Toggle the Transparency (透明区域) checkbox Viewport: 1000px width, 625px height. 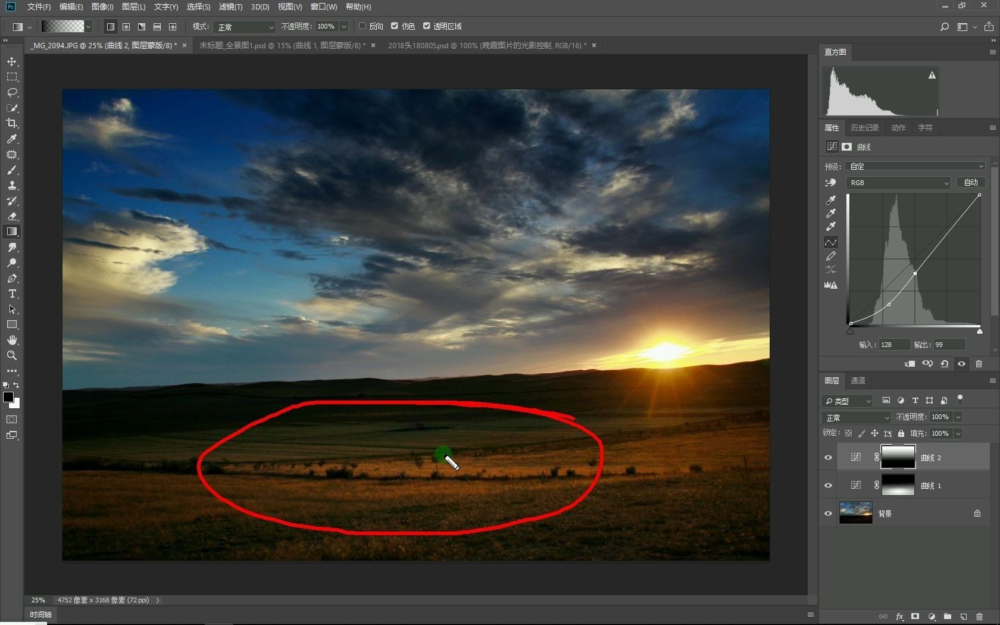click(x=426, y=26)
